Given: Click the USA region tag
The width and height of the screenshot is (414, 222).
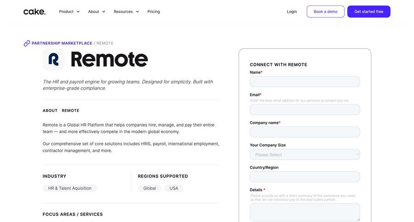Looking at the screenshot, I should pos(174,188).
